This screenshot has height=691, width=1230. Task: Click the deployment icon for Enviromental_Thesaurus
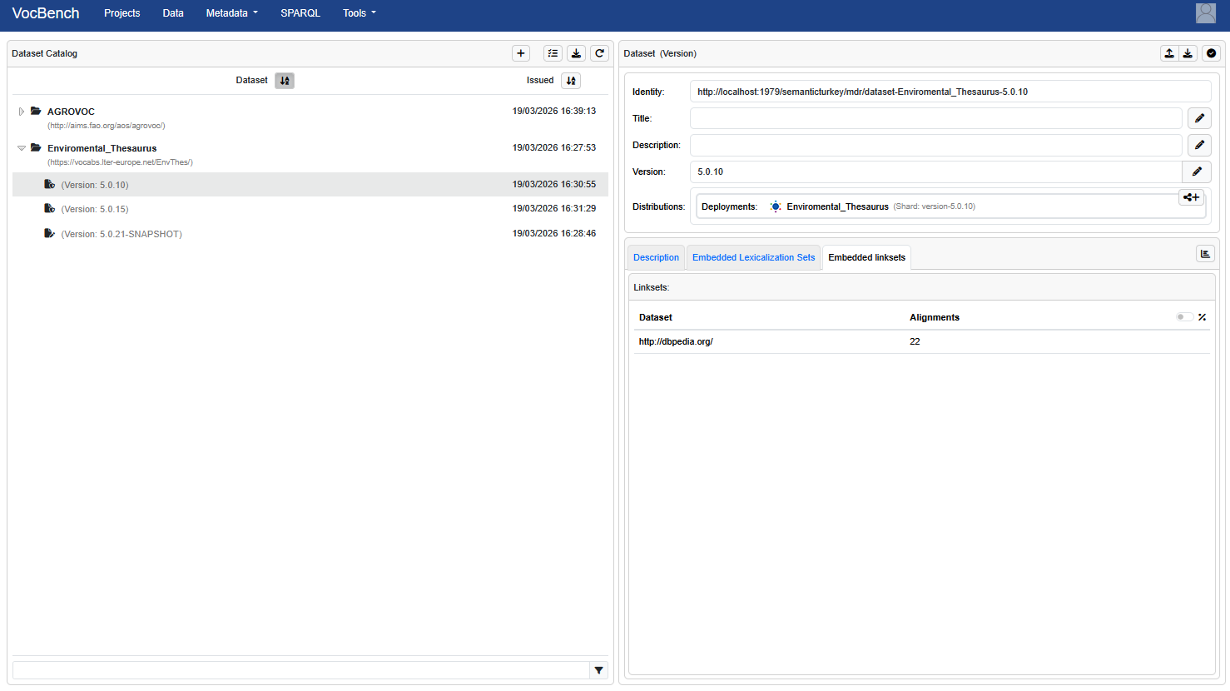[x=776, y=206]
